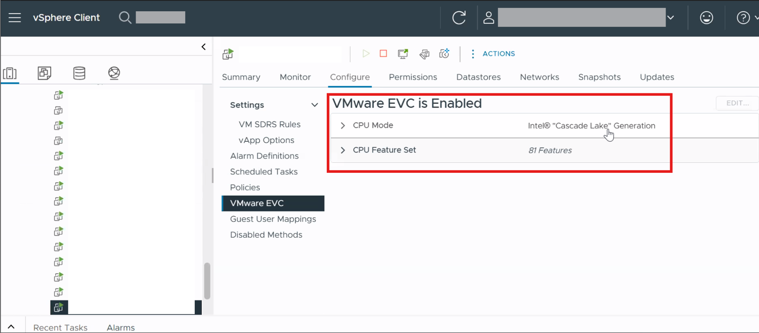Image resolution: width=759 pixels, height=333 pixels.
Task: Click the red Power Off icon
Action: tap(383, 54)
